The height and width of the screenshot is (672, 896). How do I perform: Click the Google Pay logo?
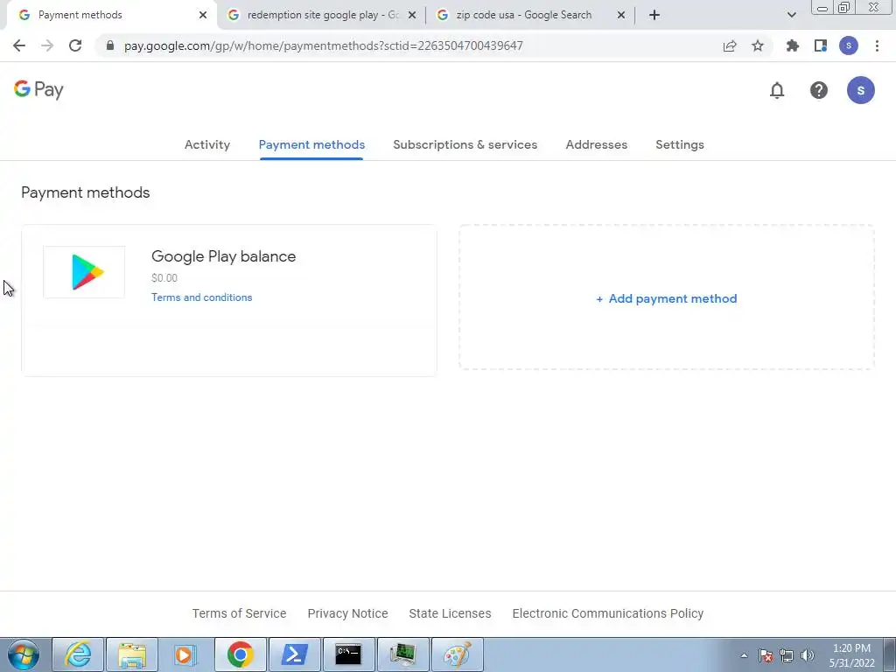pyautogui.click(x=38, y=90)
